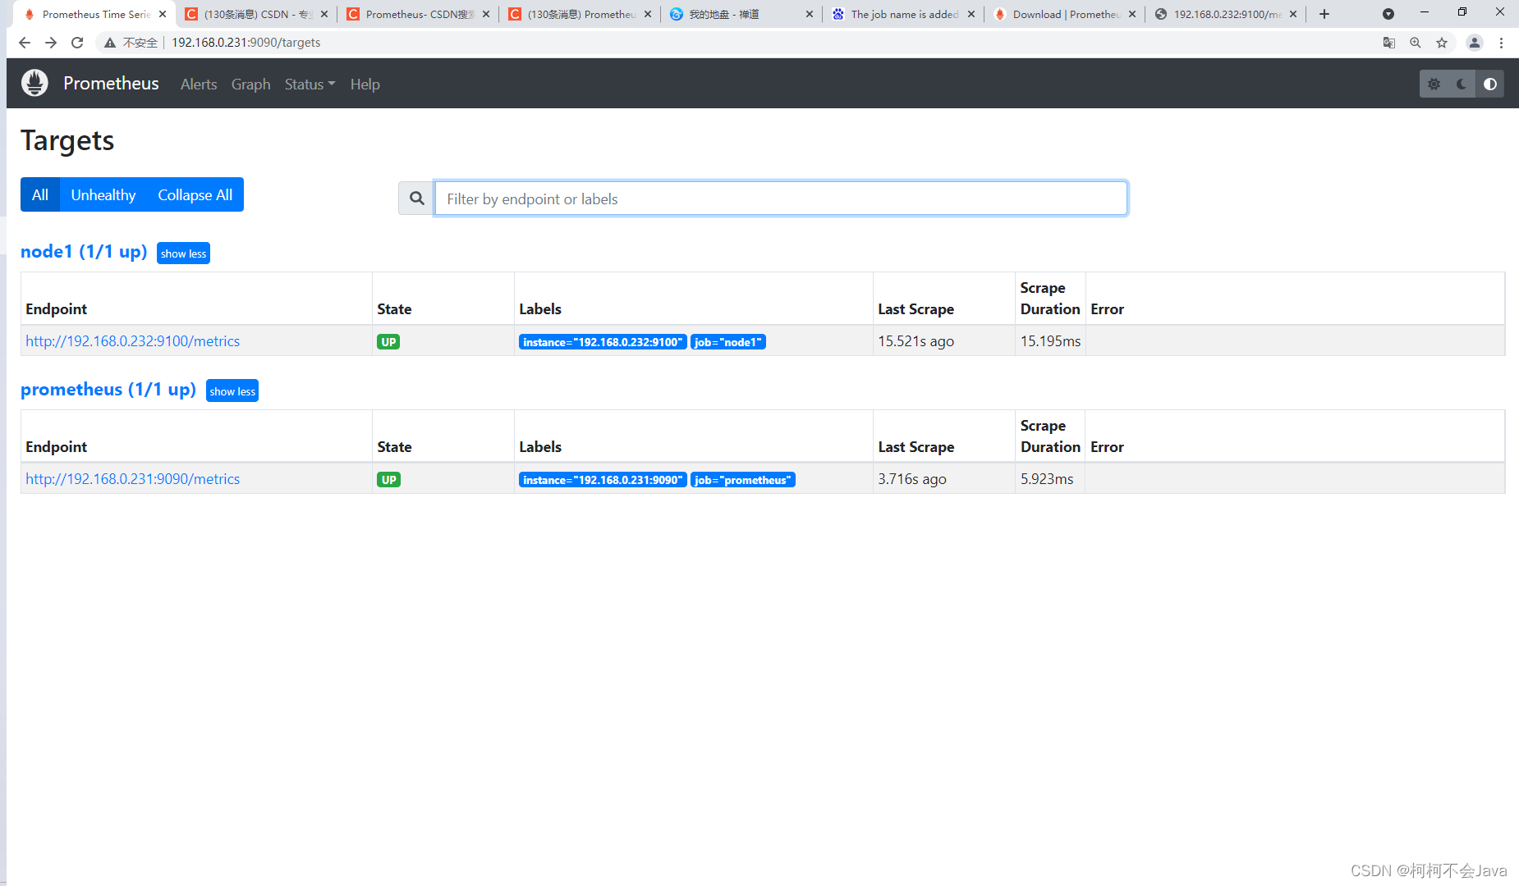The height and width of the screenshot is (886, 1519).
Task: Reload the targets page
Action: [x=77, y=43]
